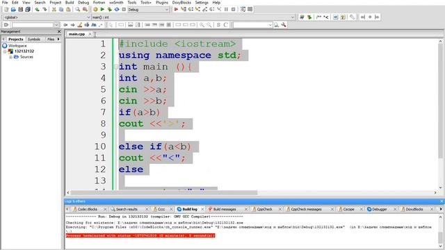Click the Build and run icon
This screenshot has height=250, width=445.
point(110,9)
